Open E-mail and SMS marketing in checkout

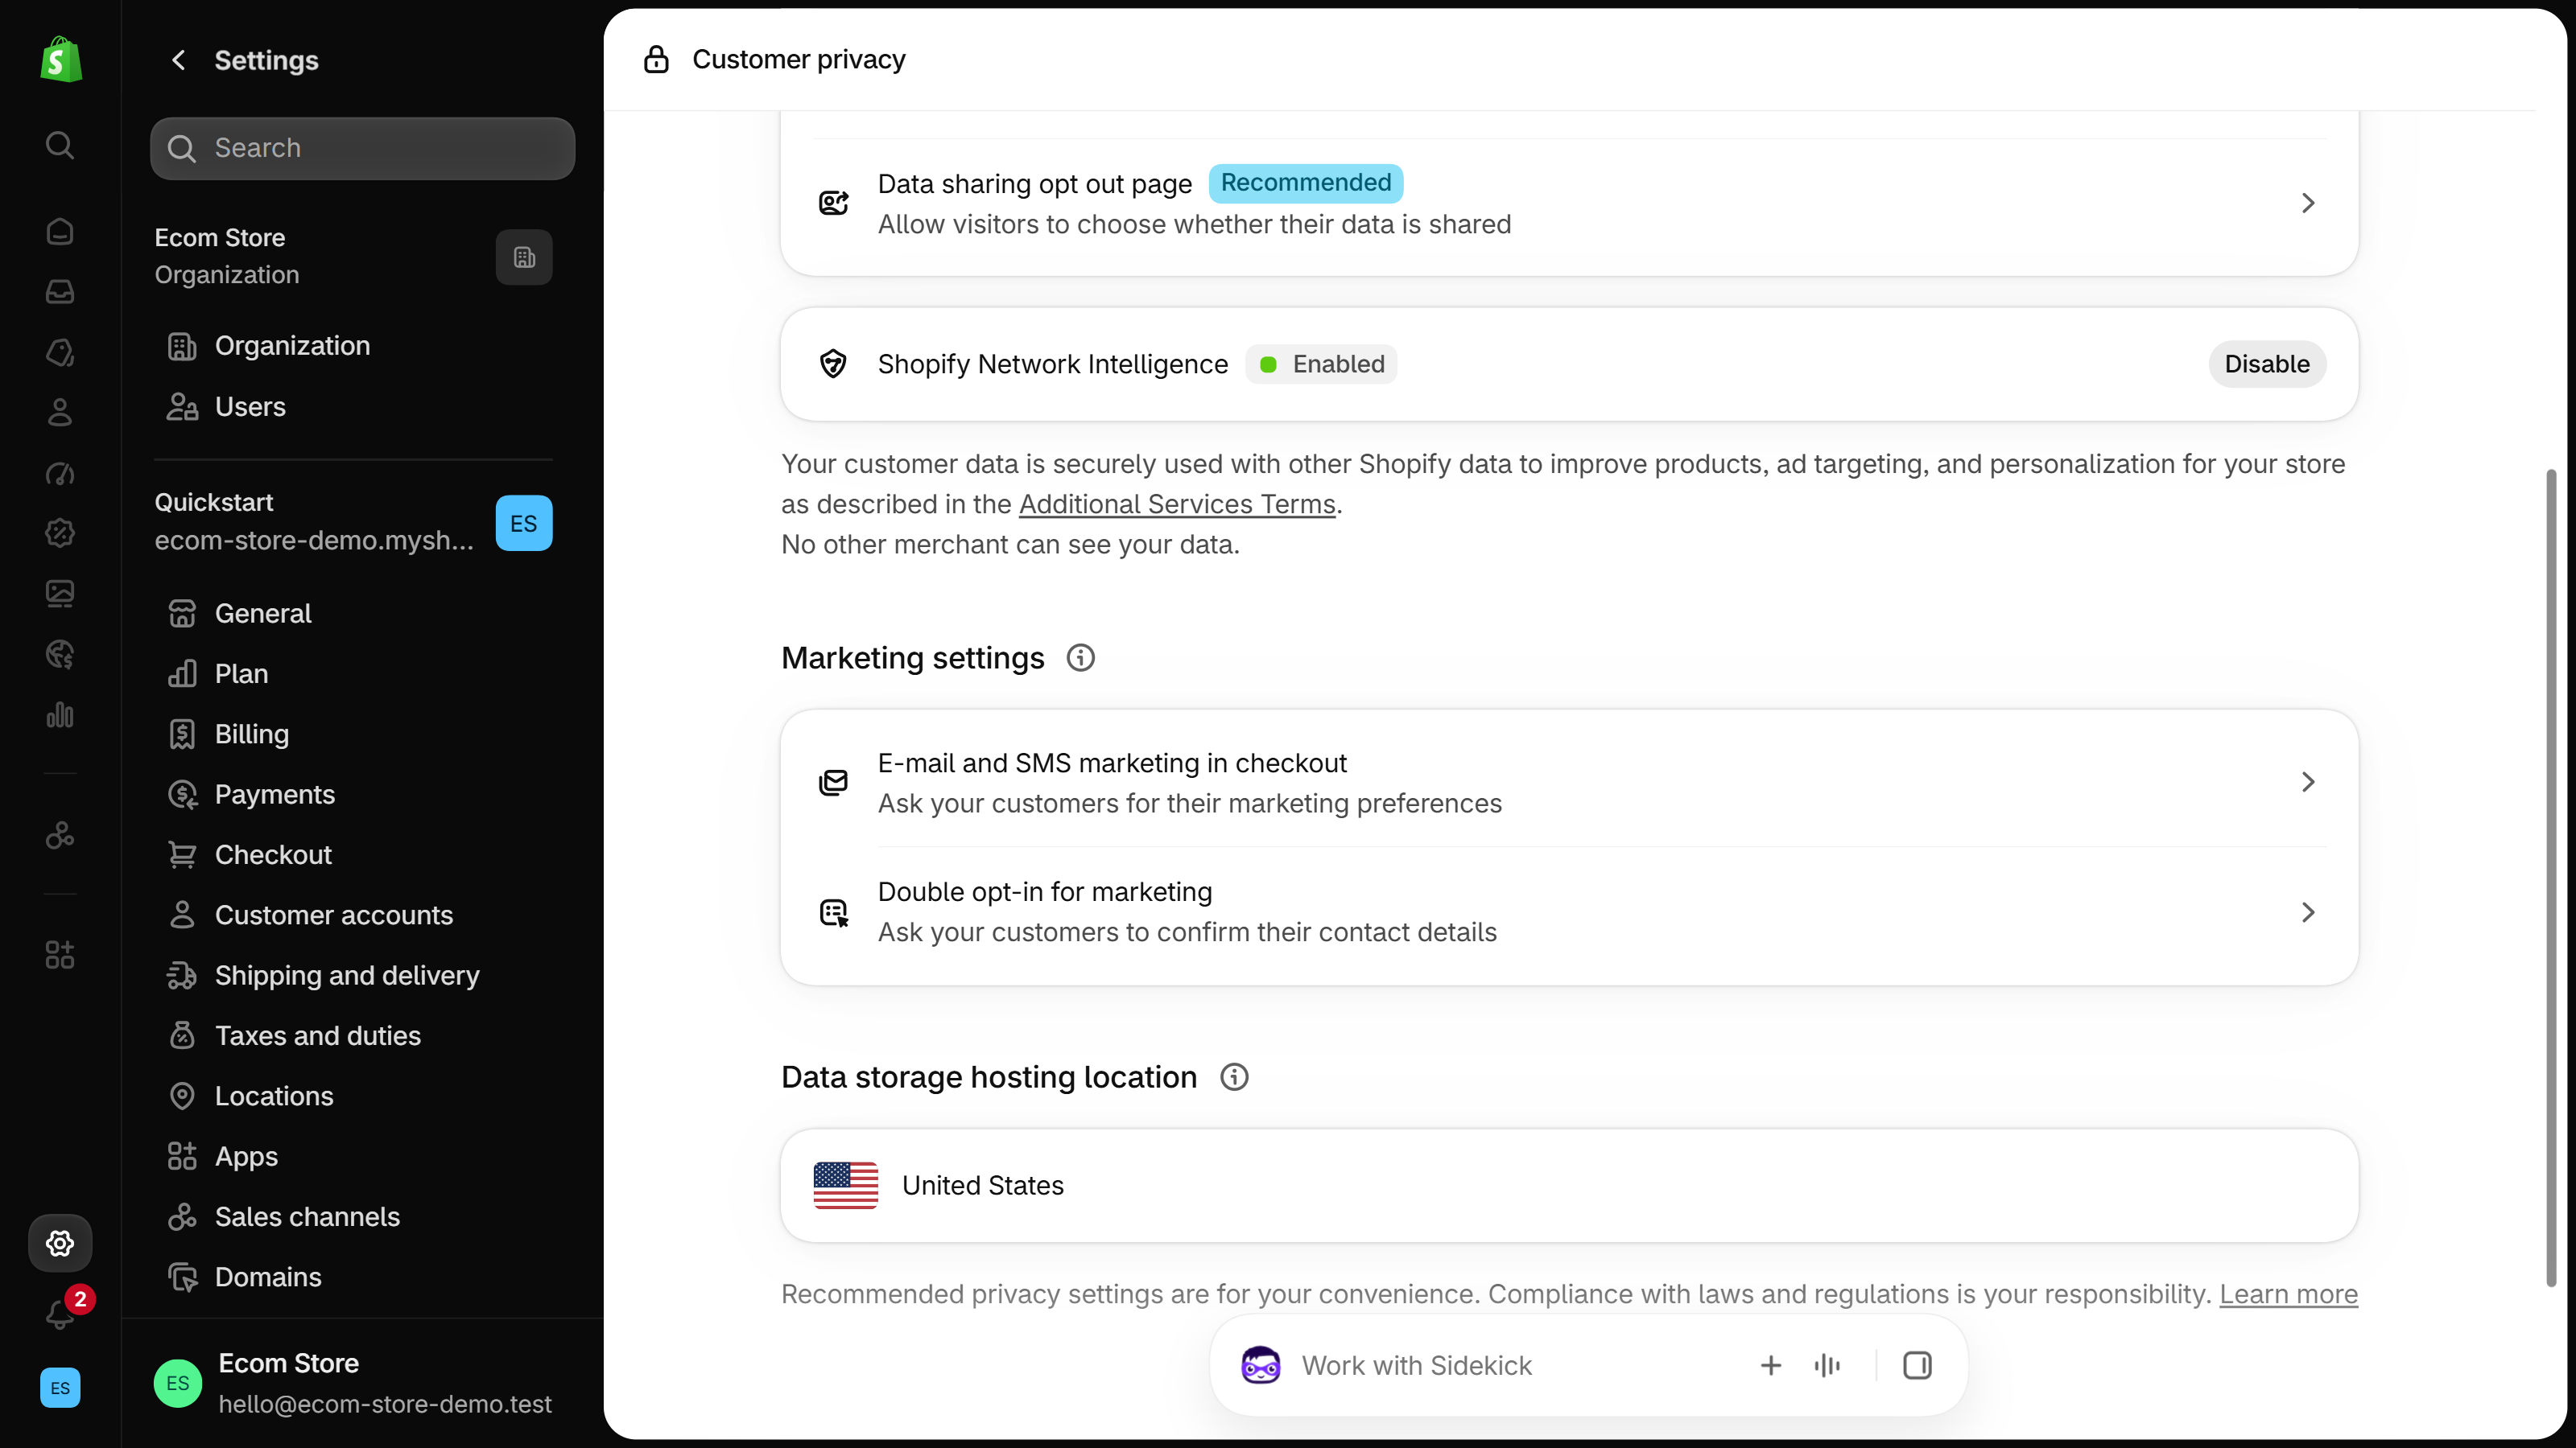pos(1569,783)
